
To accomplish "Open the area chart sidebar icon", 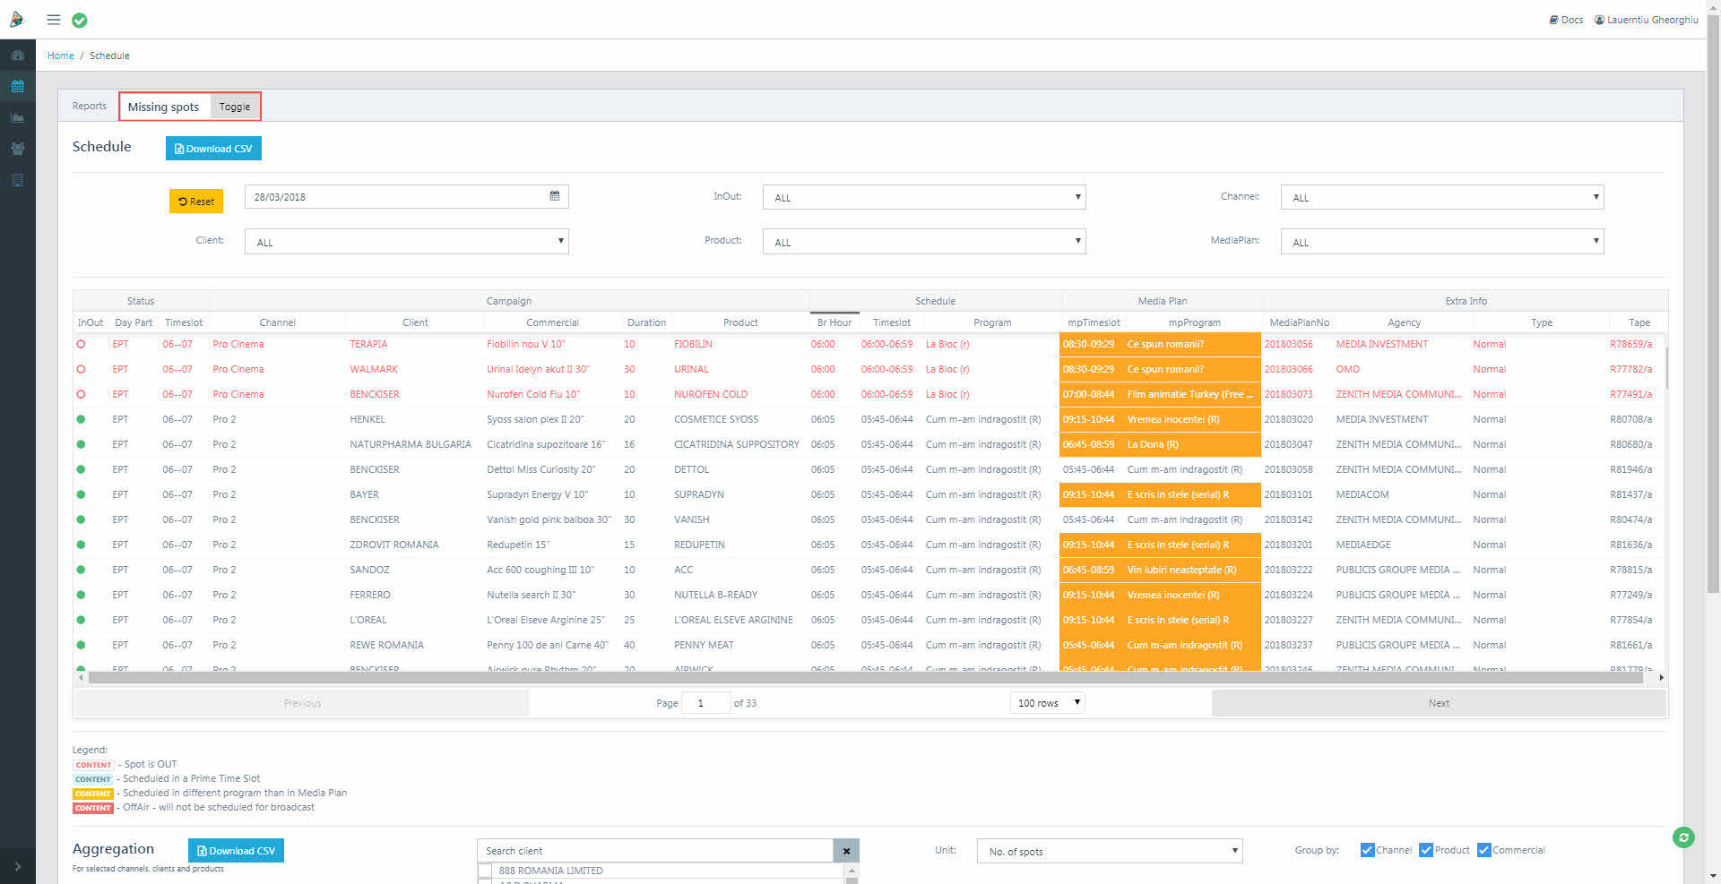I will (17, 117).
